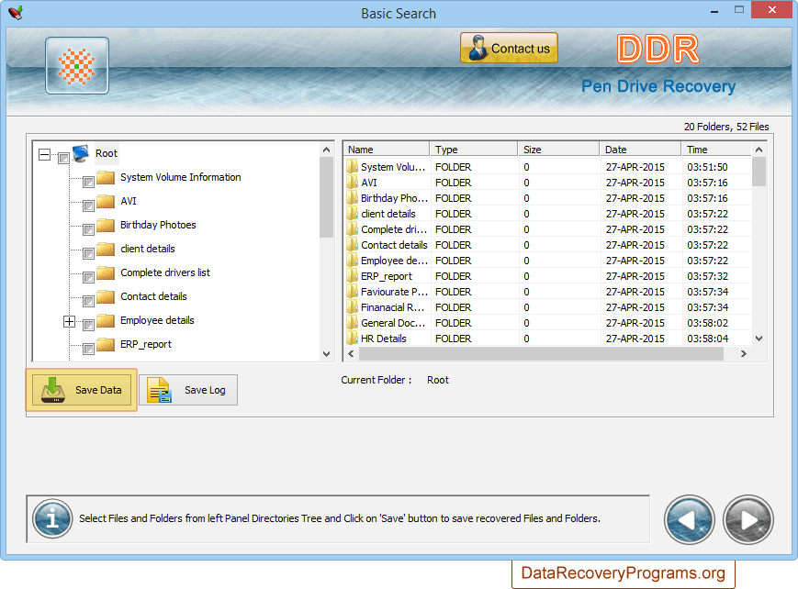This screenshot has width=798, height=589.
Task: Select client details name in file list
Action: 388,214
